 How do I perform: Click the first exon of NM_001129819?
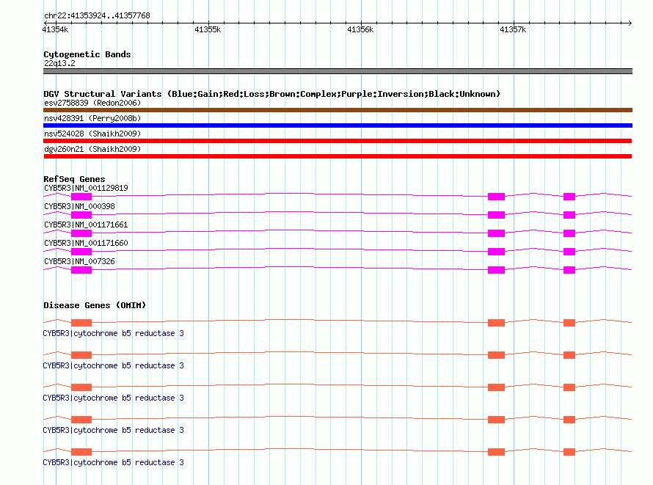coord(81,197)
